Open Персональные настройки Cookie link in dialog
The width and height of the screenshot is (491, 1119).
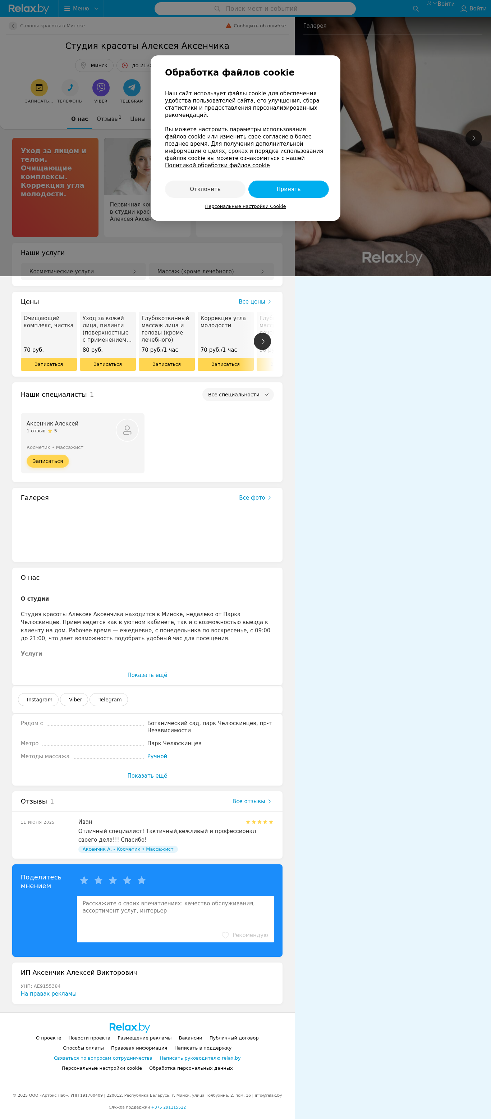click(x=245, y=206)
